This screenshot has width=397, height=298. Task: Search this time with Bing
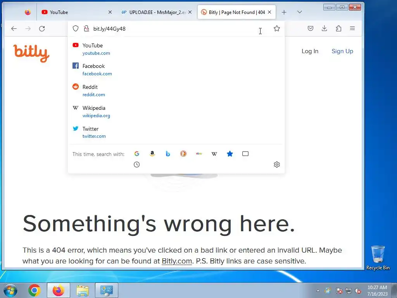point(167,154)
